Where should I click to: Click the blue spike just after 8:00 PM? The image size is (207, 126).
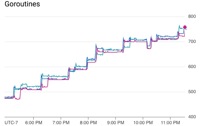point(96,45)
